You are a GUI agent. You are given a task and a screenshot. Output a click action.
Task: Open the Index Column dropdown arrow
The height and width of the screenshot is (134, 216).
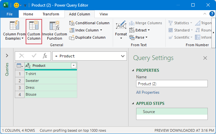pyautogui.click(x=101, y=30)
